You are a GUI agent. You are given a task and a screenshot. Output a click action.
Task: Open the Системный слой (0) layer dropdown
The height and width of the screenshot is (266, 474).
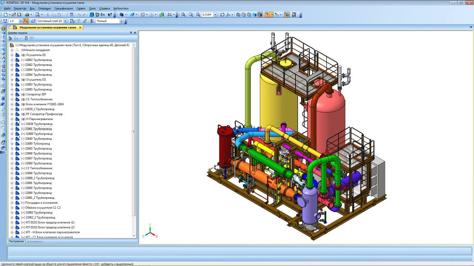point(65,21)
